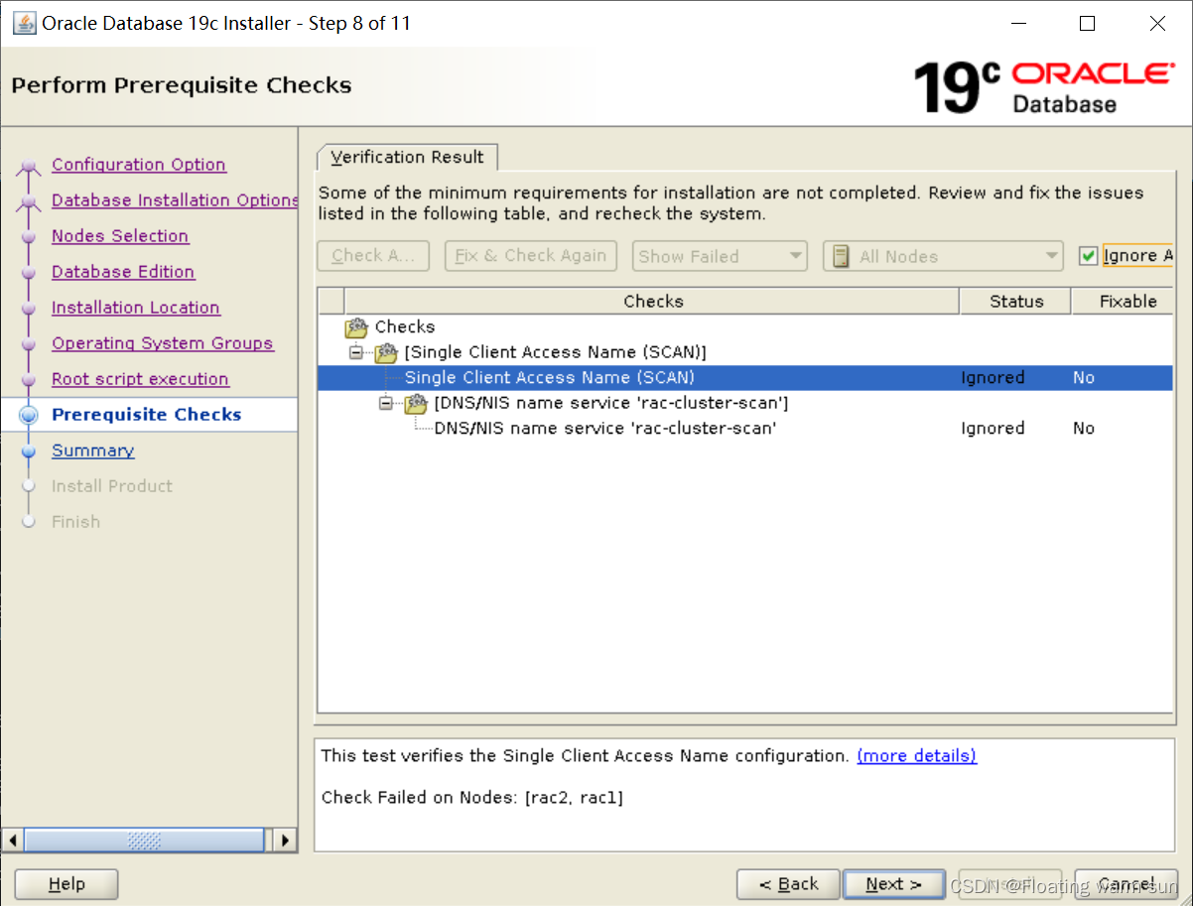Click the Next button to continue
1193x906 pixels.
[892, 883]
